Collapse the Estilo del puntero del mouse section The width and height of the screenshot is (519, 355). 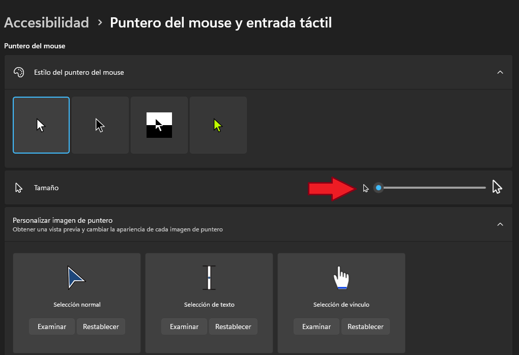(x=500, y=72)
